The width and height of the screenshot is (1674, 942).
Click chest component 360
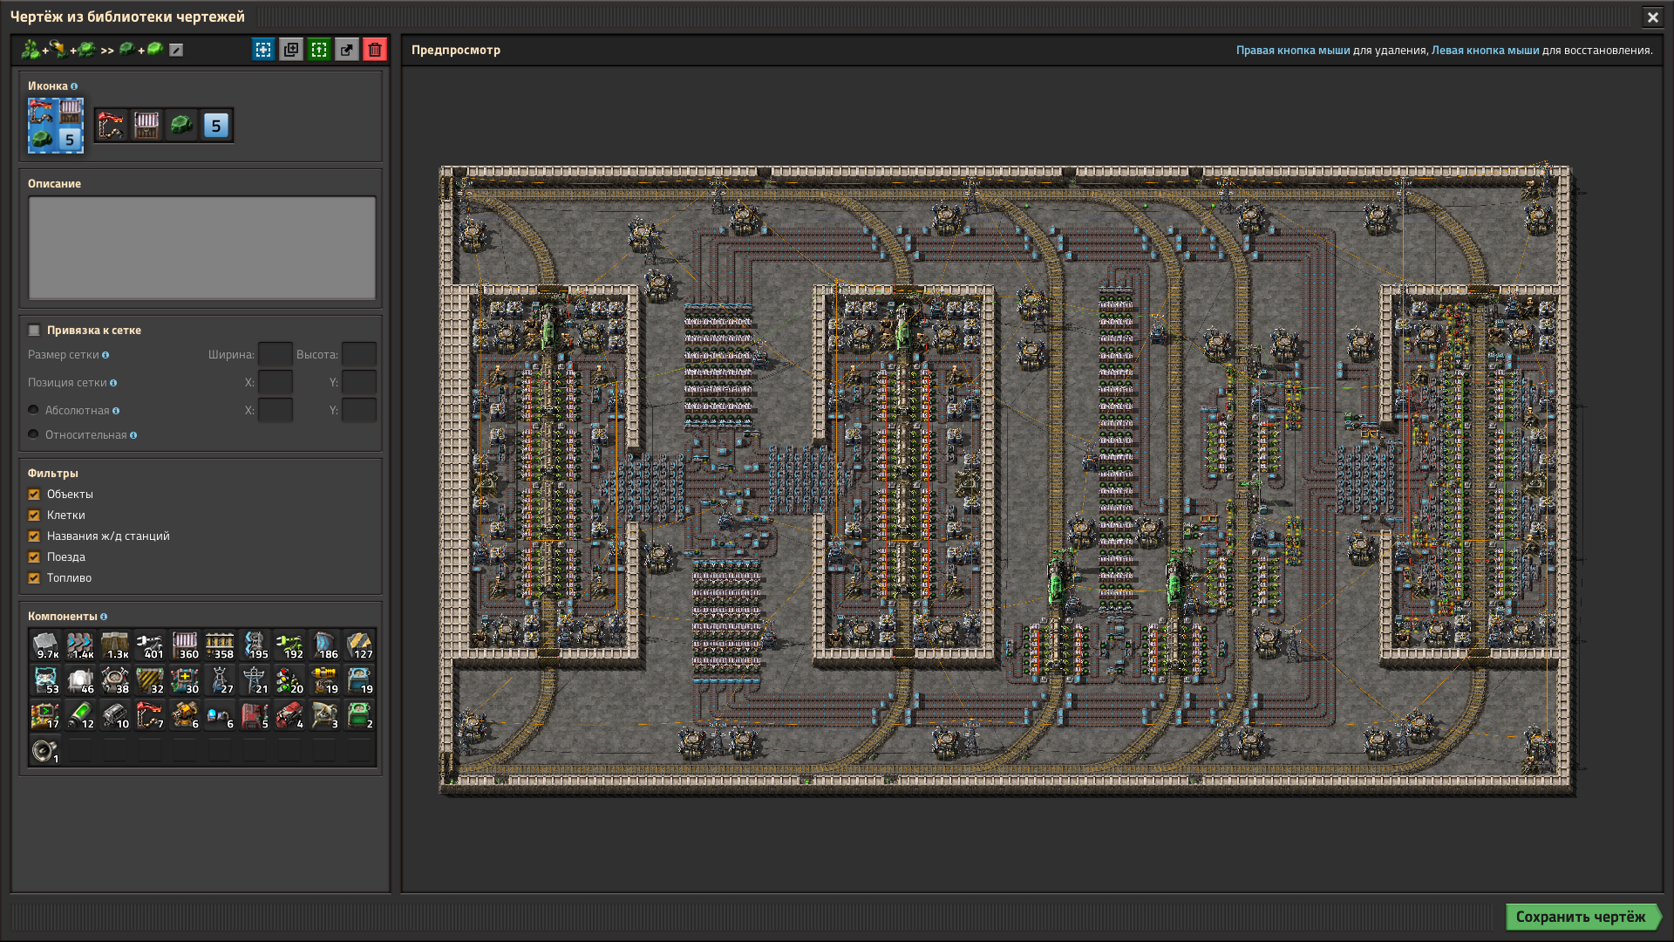185,645
